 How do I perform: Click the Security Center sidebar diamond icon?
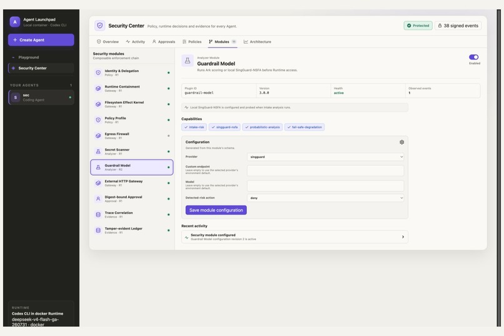tap(13, 68)
